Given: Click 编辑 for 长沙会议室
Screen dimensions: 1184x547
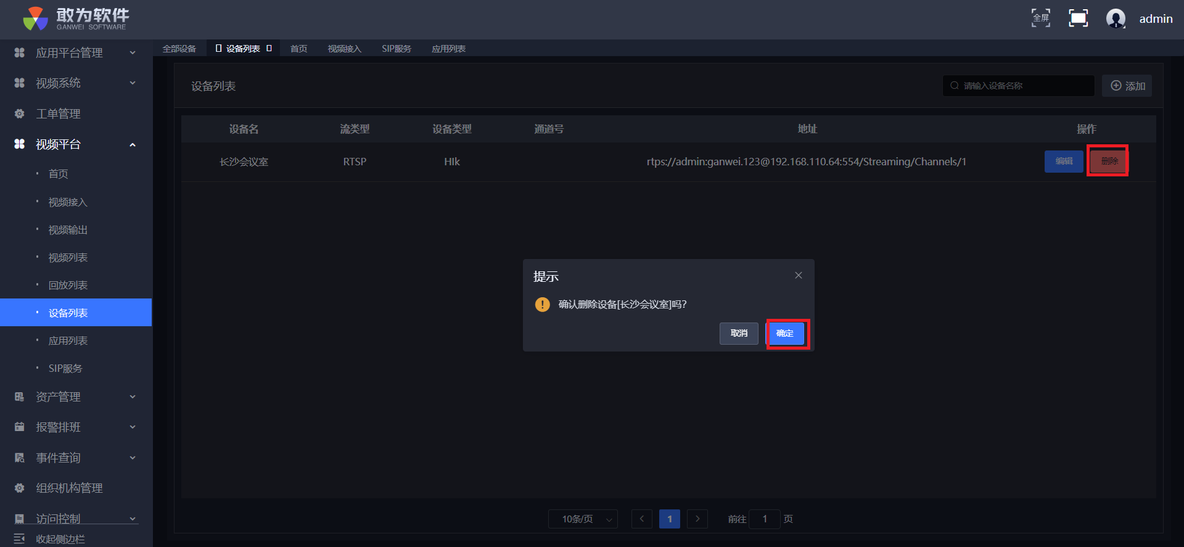Looking at the screenshot, I should (x=1064, y=162).
